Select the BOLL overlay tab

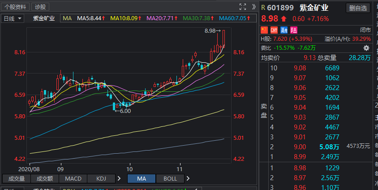[x=170, y=179]
